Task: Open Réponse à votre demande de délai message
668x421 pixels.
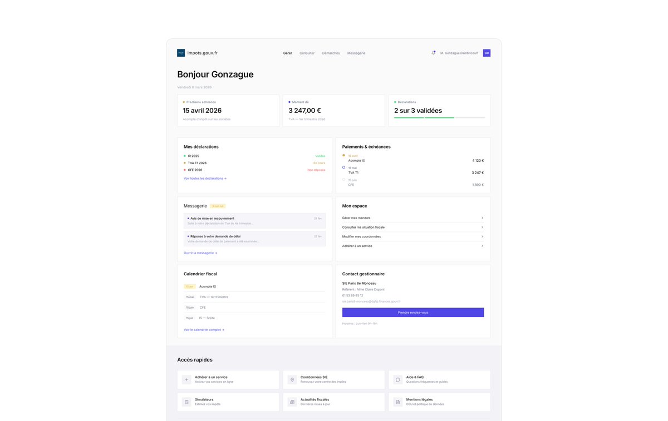Action: tap(254, 239)
